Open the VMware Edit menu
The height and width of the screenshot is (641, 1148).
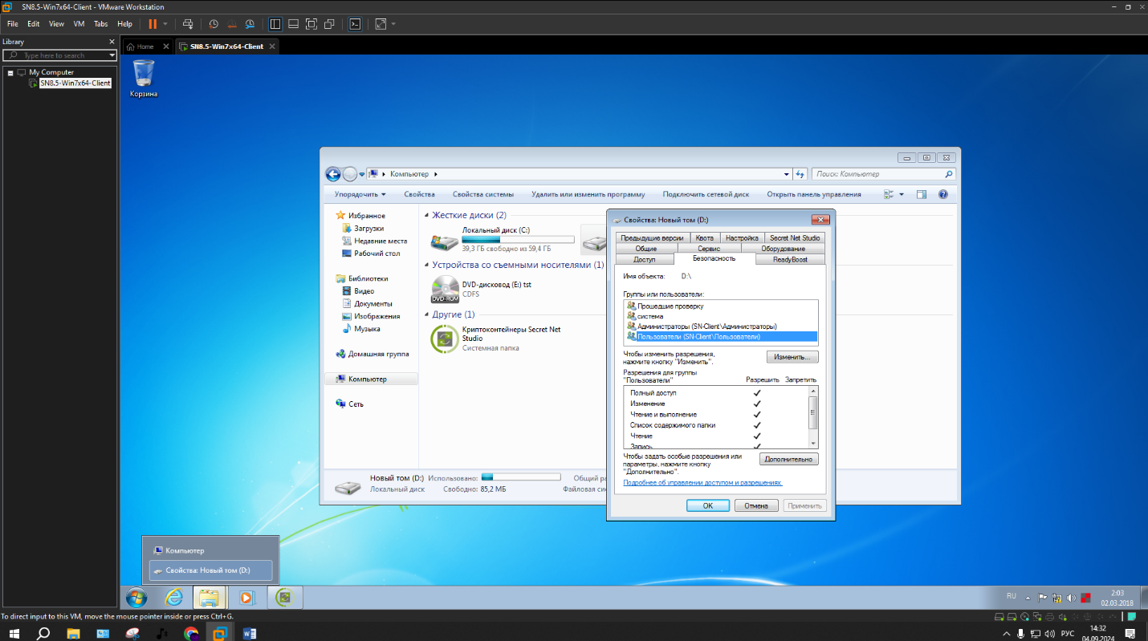click(x=34, y=24)
